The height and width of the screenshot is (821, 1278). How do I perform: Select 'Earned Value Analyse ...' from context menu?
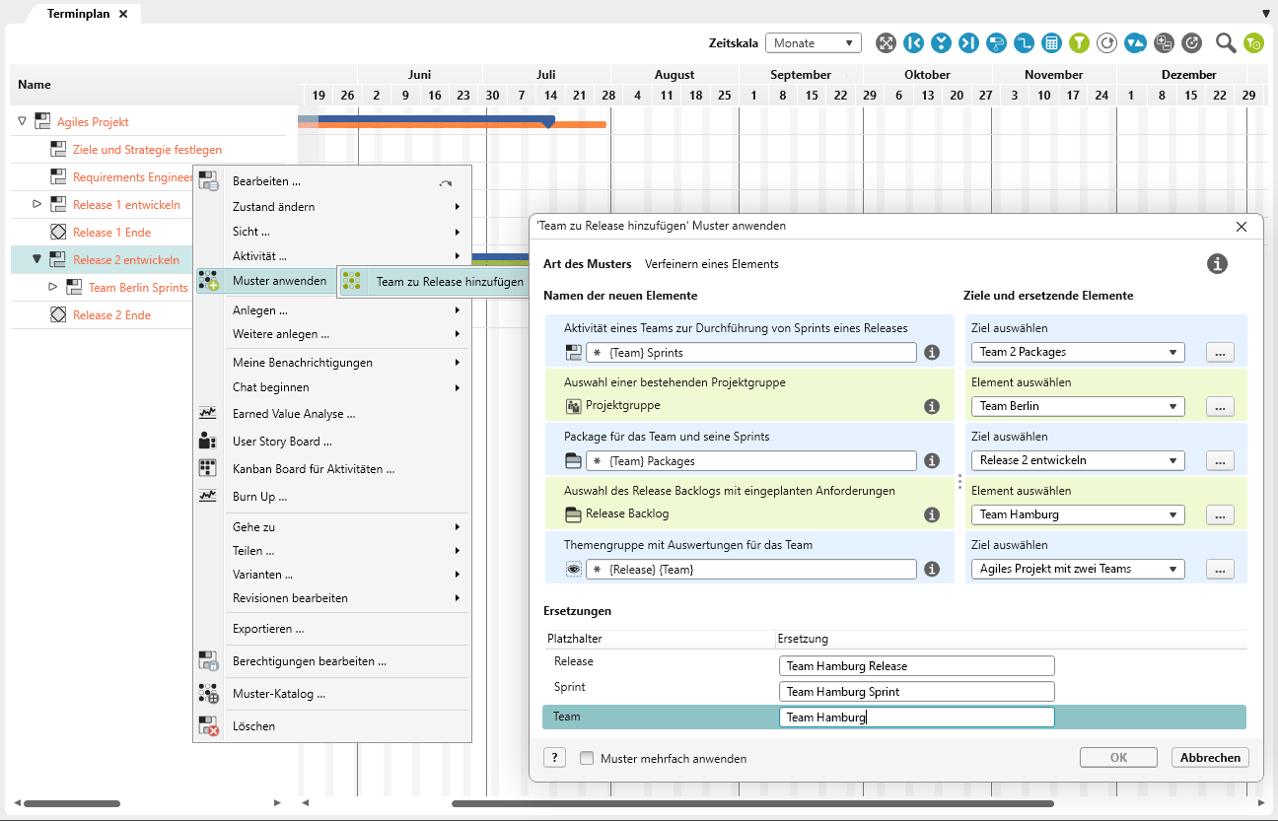point(293,414)
